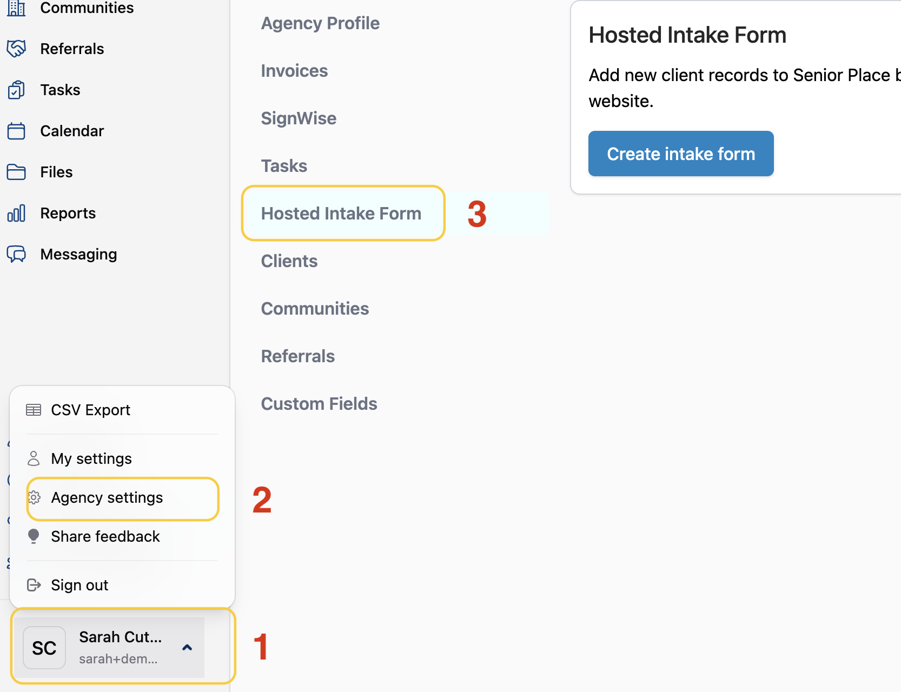Image resolution: width=901 pixels, height=692 pixels.
Task: Click the SC user avatar
Action: [x=44, y=648]
